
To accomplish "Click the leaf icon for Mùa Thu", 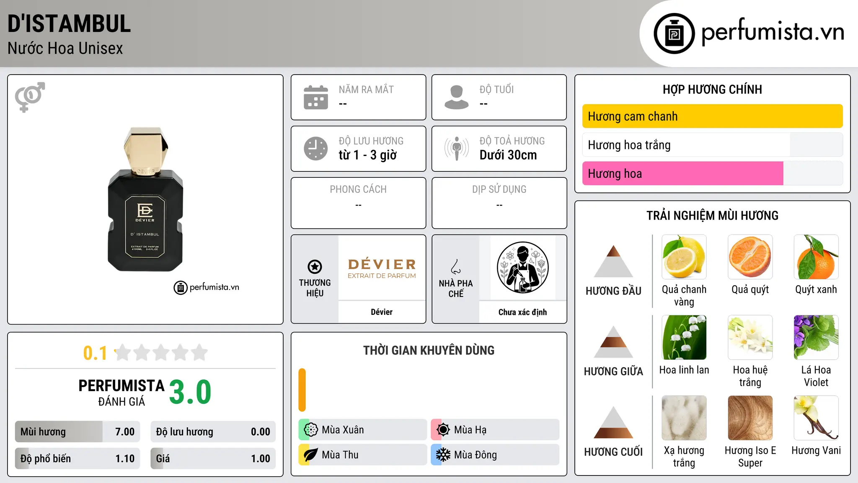I will [311, 455].
